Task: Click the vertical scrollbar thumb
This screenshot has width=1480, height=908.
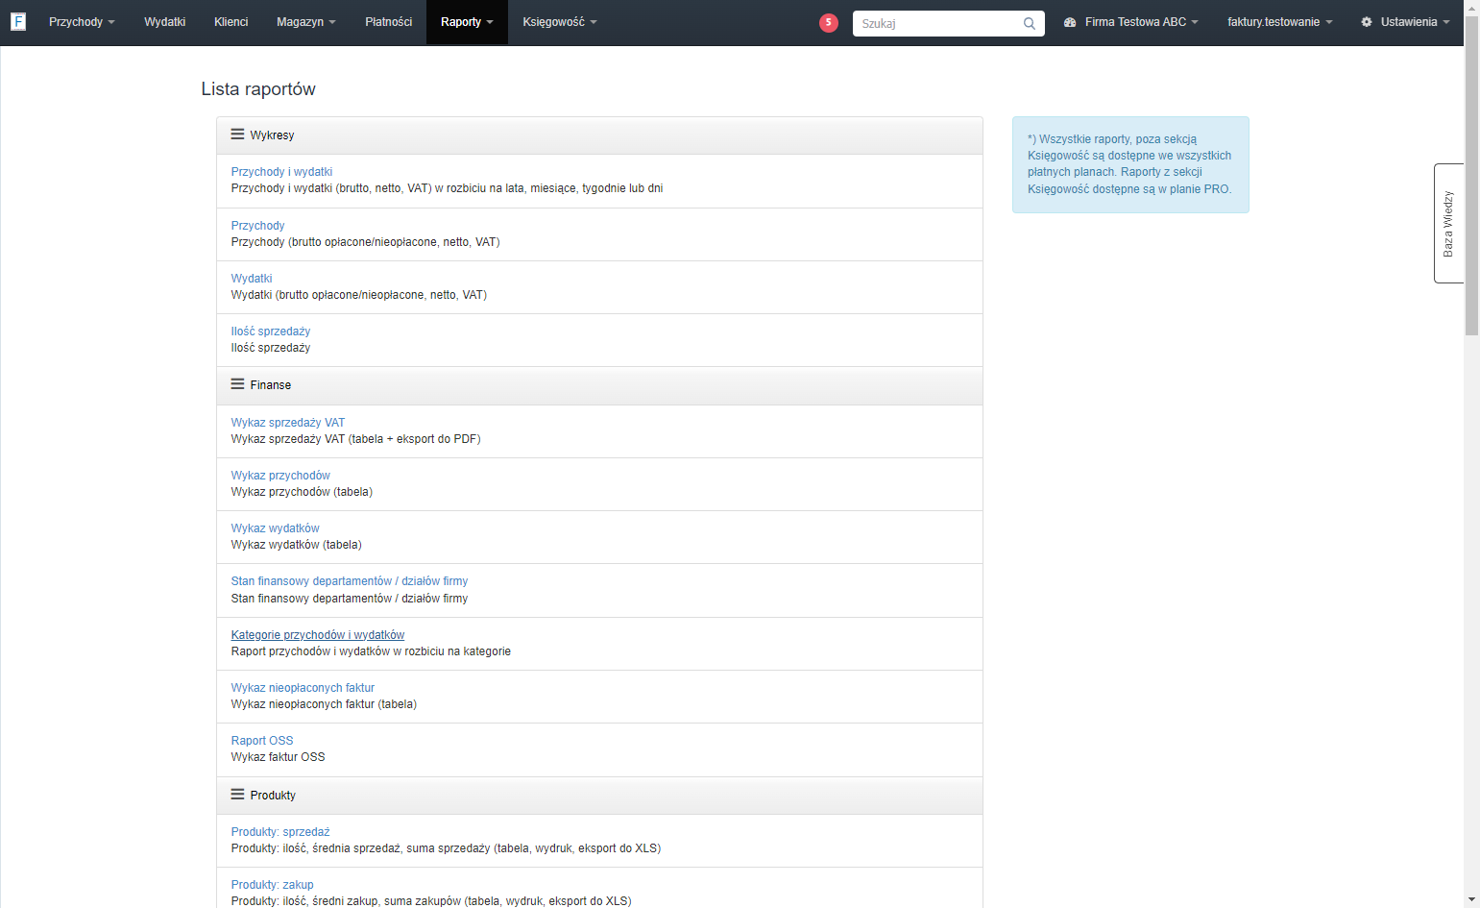Action: coord(1471,175)
